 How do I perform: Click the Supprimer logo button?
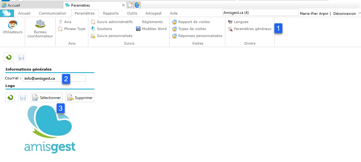point(80,98)
